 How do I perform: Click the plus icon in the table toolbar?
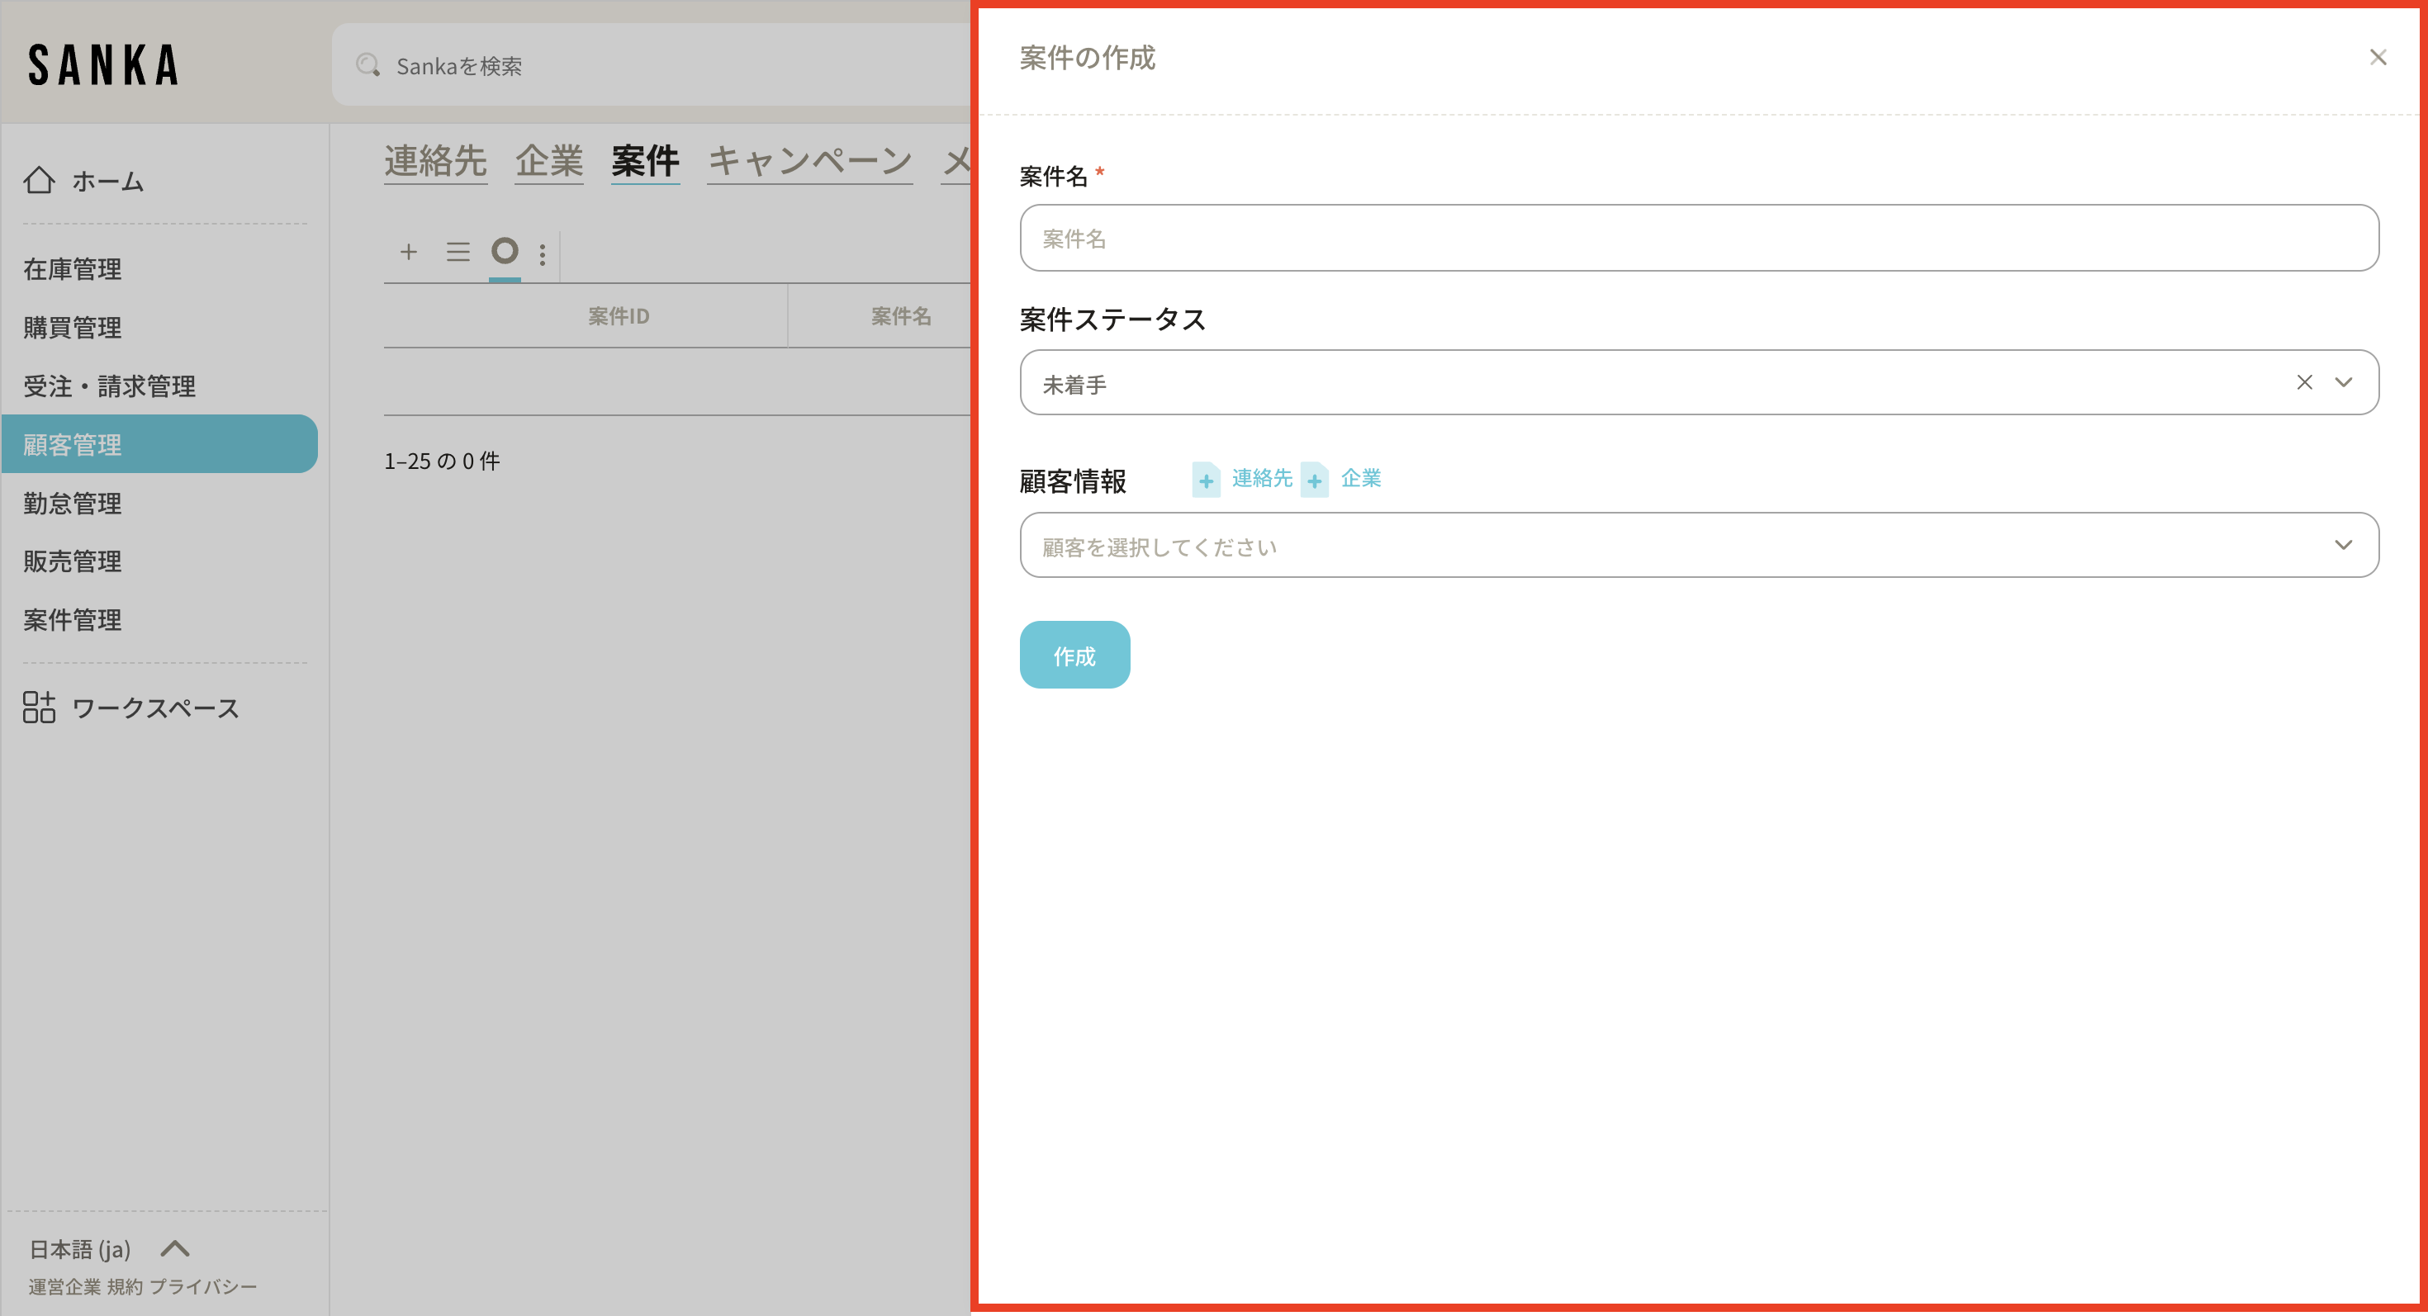coord(408,252)
